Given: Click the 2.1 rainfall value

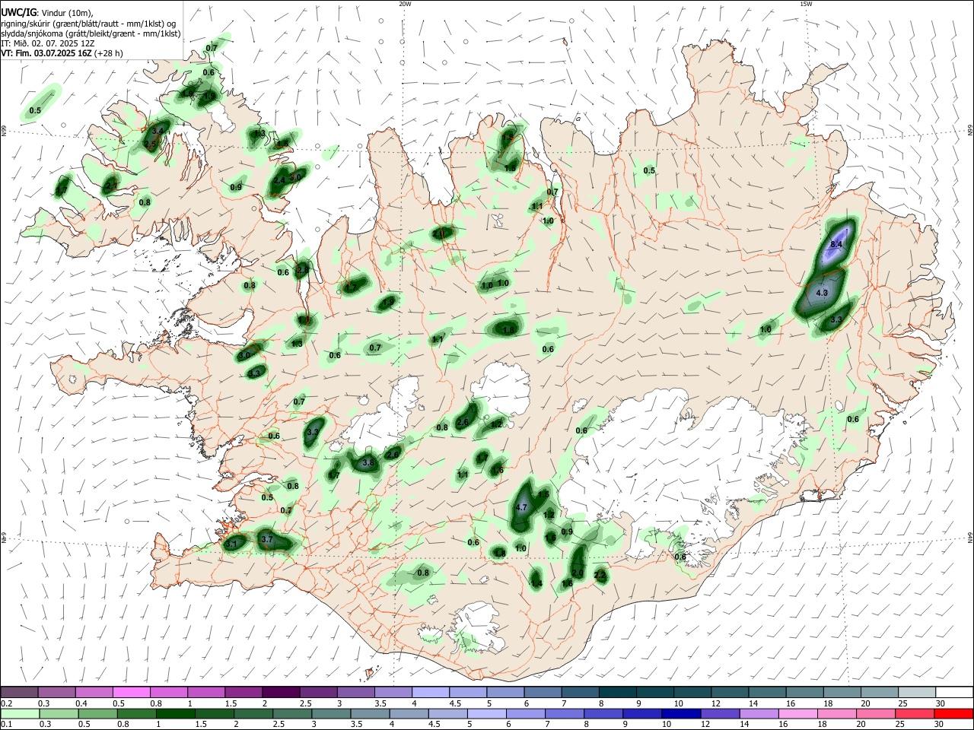Looking at the screenshot, I should [111, 186].
